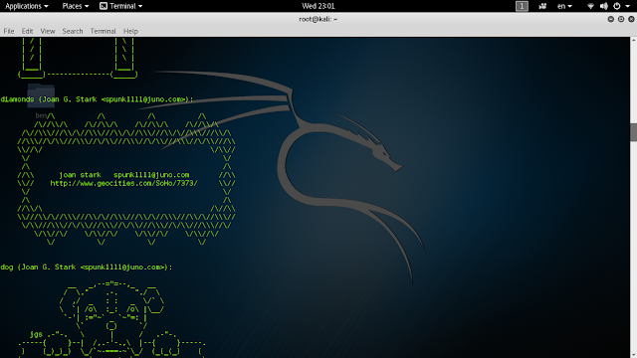
Task: Click the power icon
Action: [x=617, y=6]
